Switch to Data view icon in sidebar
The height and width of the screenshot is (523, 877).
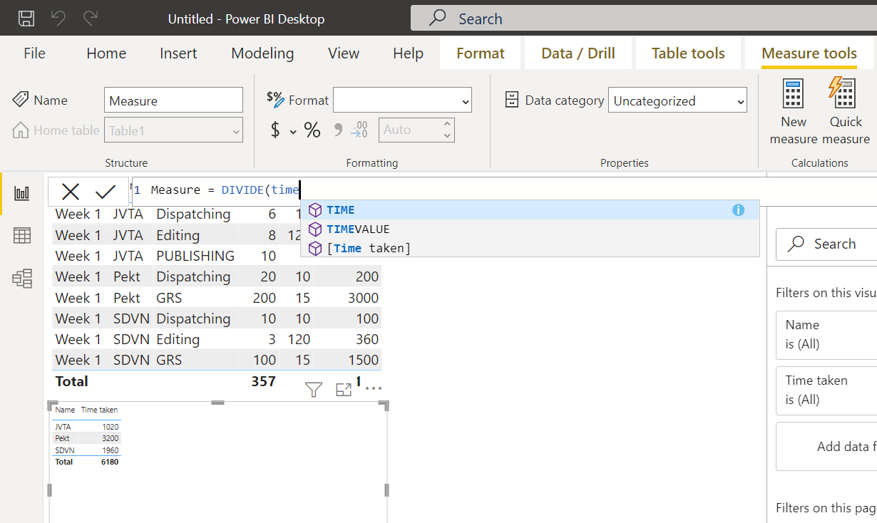(22, 236)
